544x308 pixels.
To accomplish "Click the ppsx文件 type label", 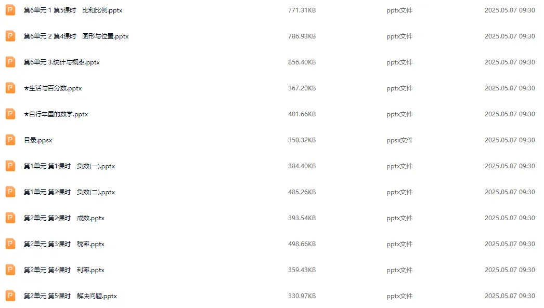I will [399, 140].
